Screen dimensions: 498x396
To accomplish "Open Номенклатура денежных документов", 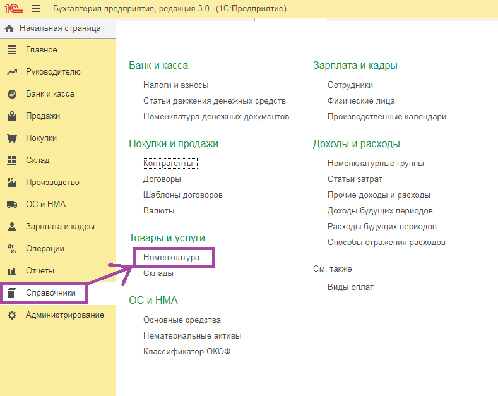I will tap(216, 117).
